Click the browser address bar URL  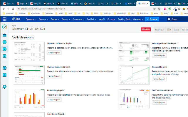(x=43, y=9)
